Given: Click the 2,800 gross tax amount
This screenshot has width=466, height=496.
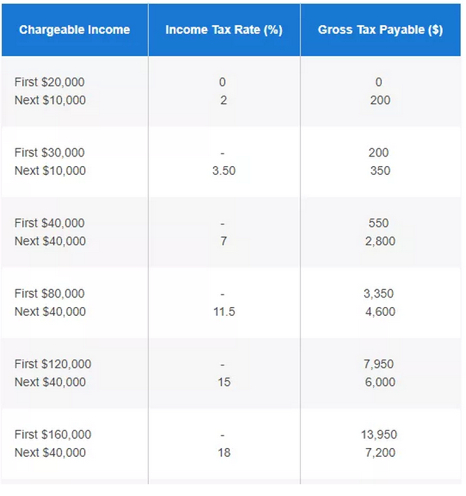Looking at the screenshot, I should [x=380, y=241].
